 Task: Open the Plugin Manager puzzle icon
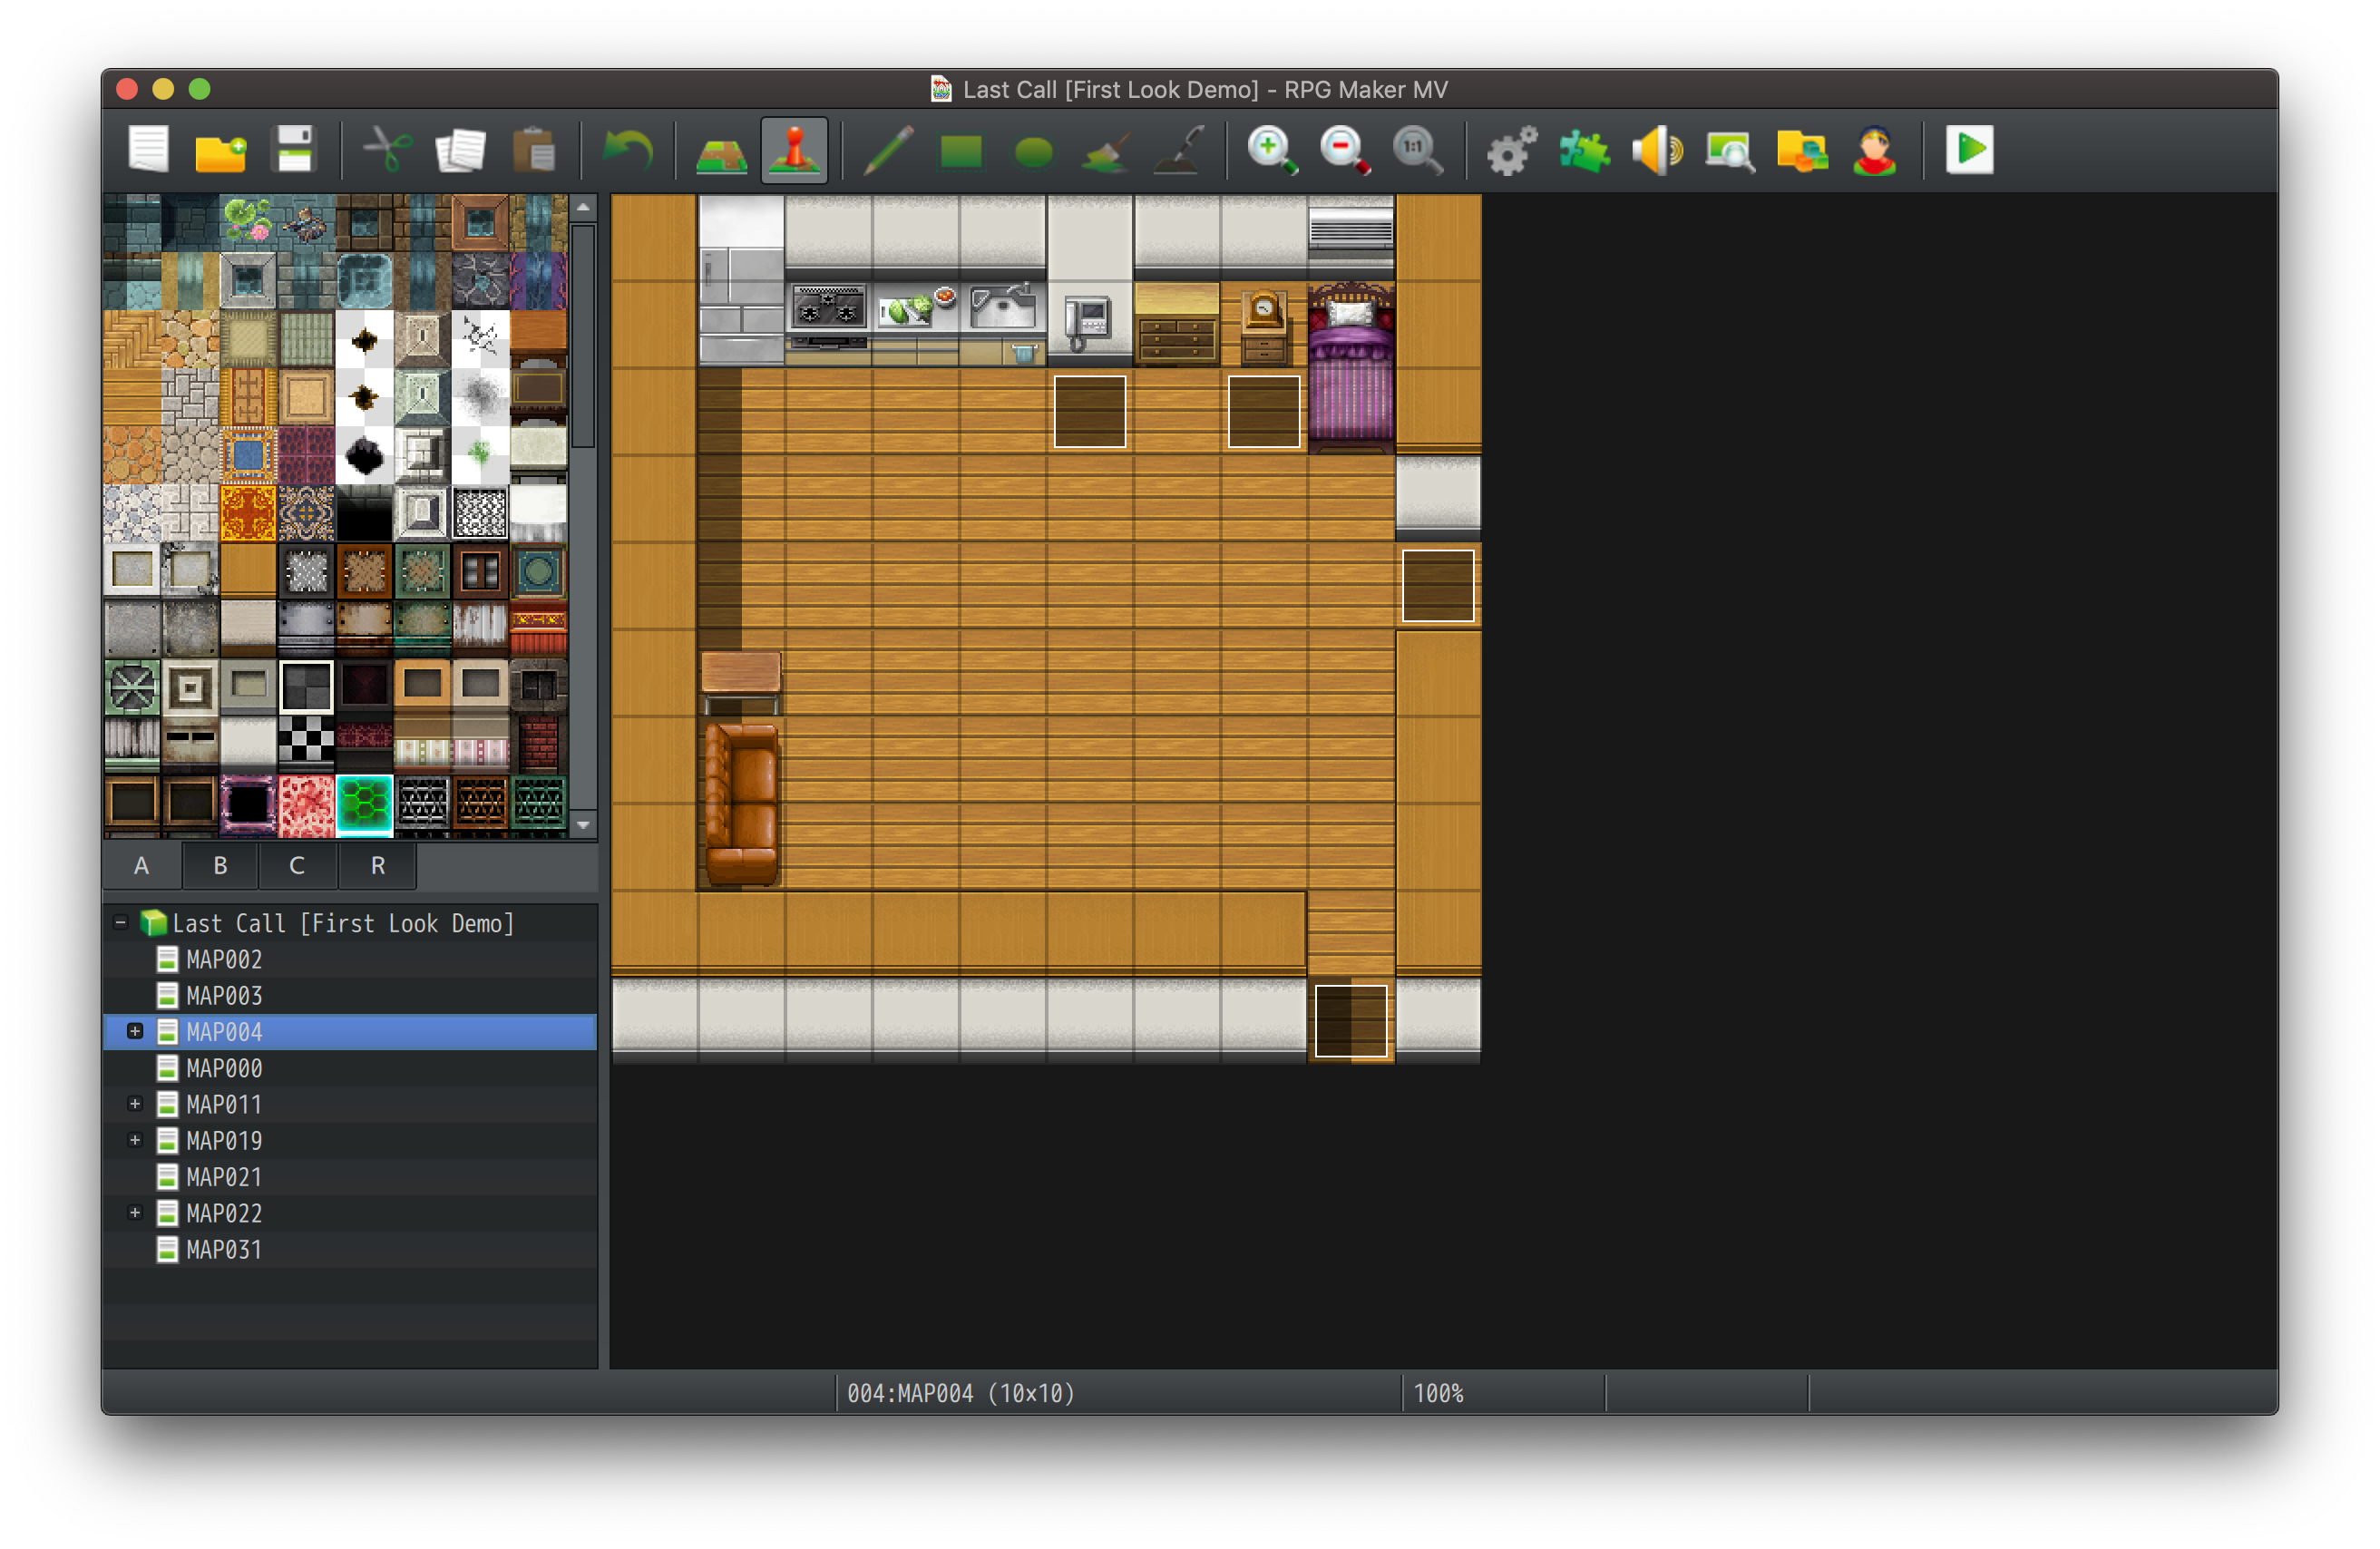1584,151
